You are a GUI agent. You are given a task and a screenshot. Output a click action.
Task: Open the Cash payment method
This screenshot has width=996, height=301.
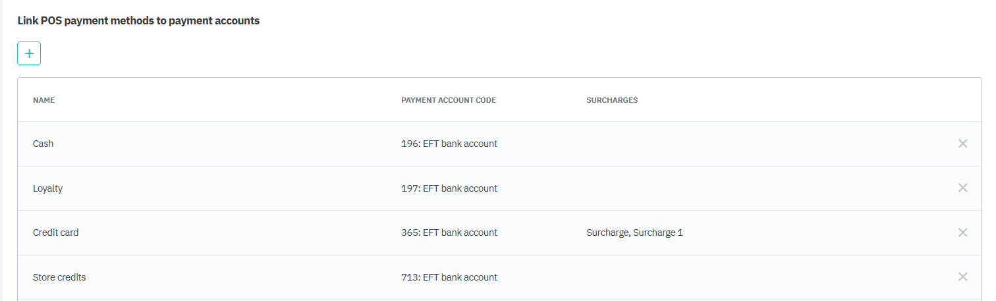(x=43, y=144)
